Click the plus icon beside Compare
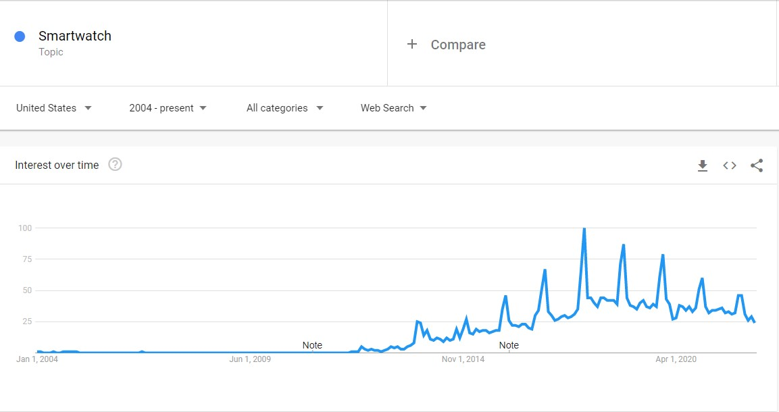The image size is (779, 412). pyautogui.click(x=412, y=44)
